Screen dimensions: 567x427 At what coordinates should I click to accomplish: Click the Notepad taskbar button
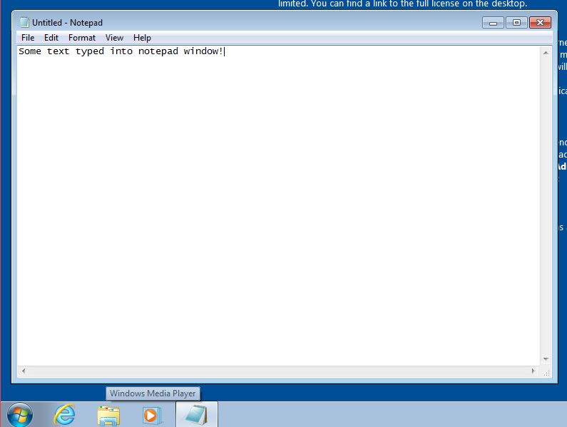196,414
